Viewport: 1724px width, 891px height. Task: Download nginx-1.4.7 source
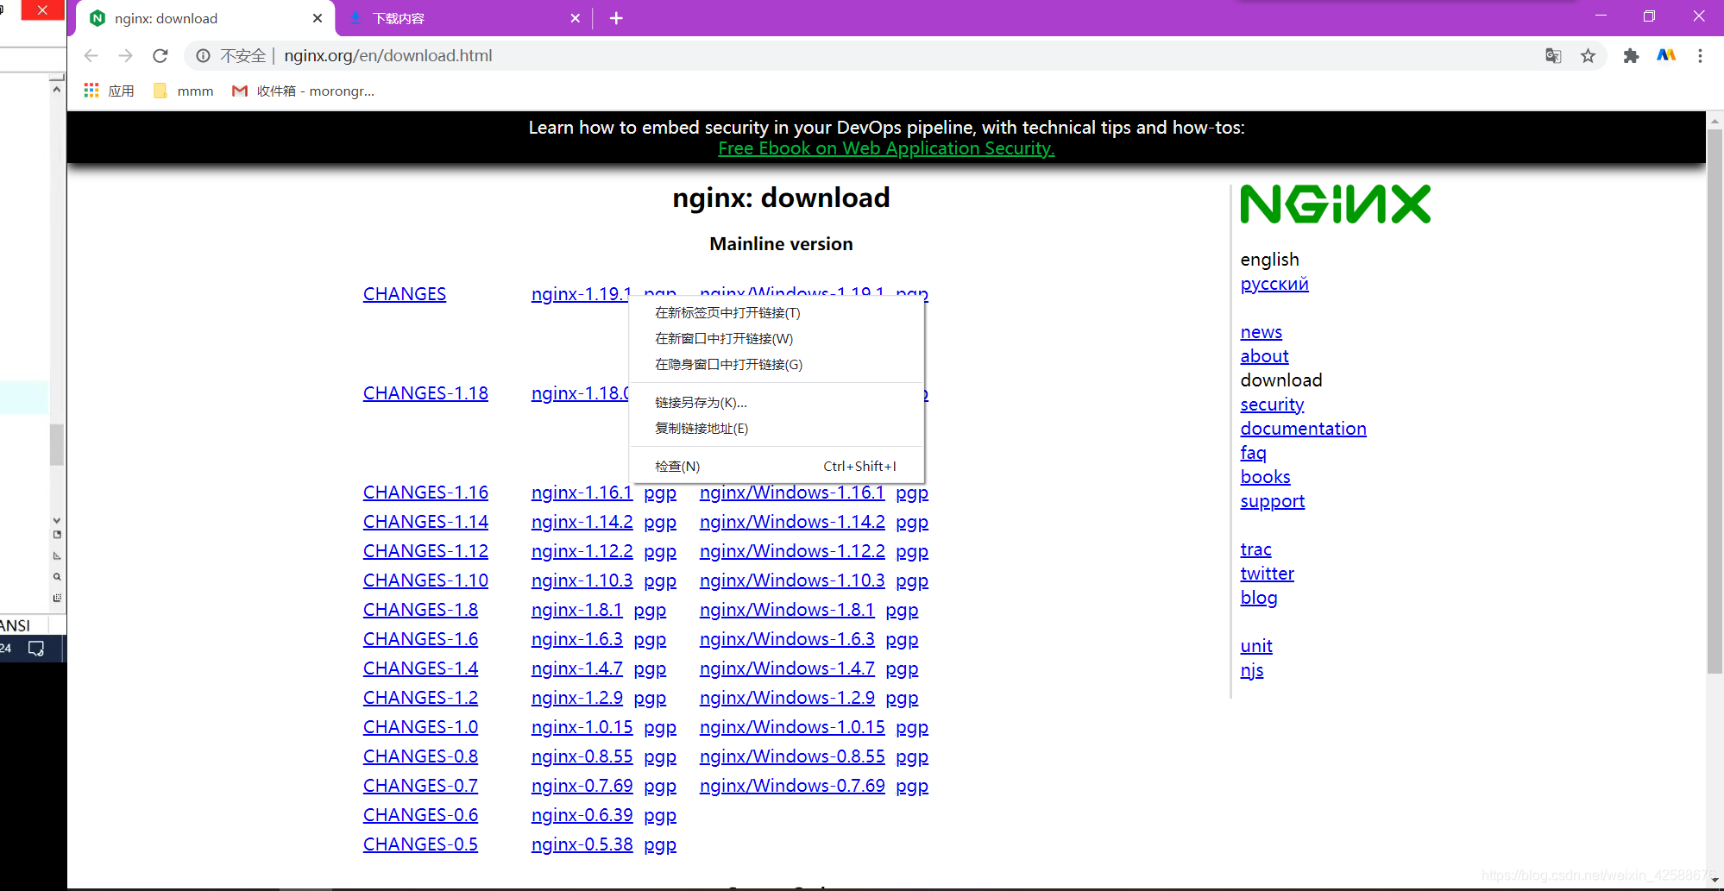pyautogui.click(x=576, y=668)
